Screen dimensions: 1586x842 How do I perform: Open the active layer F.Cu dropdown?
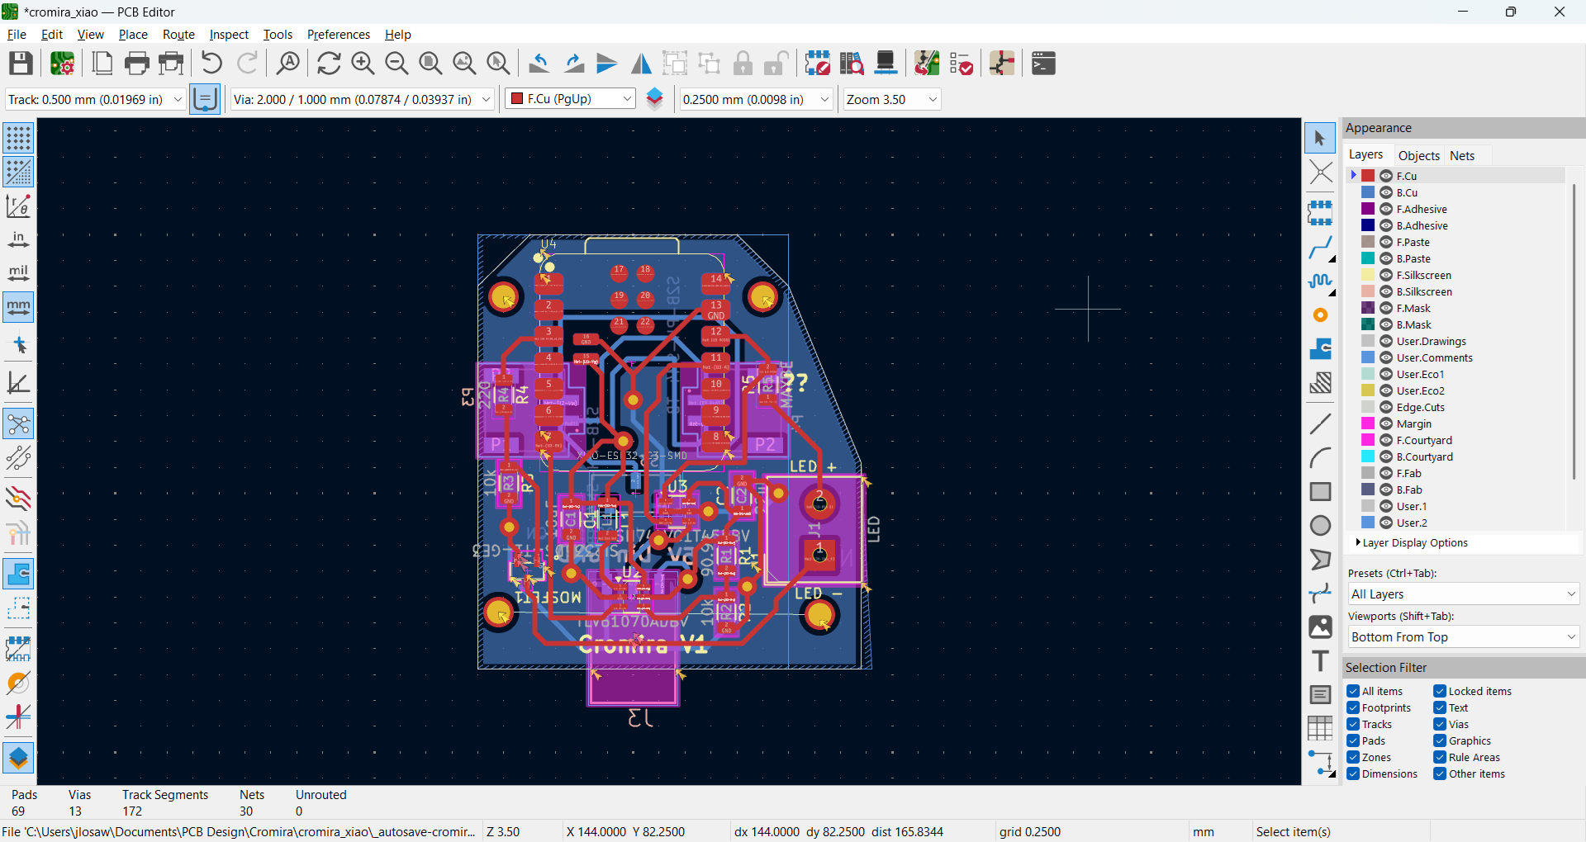[x=570, y=99]
